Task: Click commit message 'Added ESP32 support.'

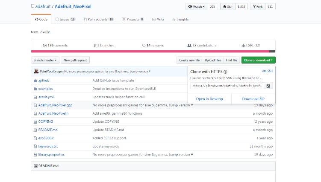Action: point(109,138)
